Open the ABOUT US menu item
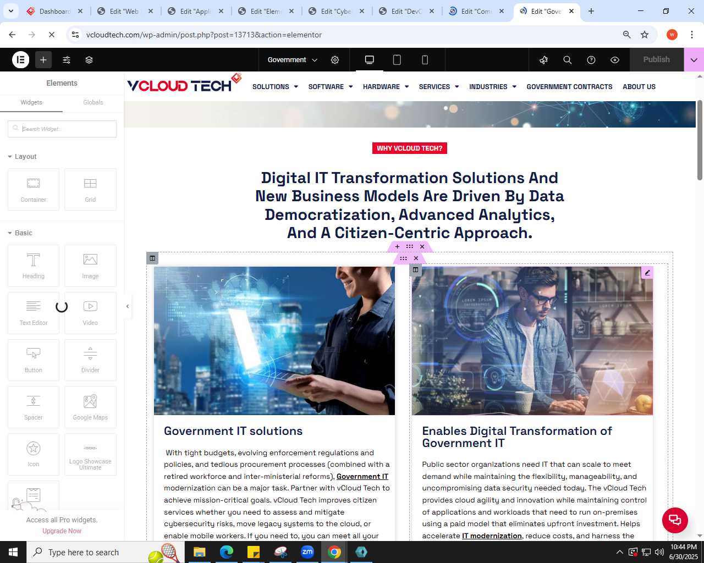 click(639, 87)
